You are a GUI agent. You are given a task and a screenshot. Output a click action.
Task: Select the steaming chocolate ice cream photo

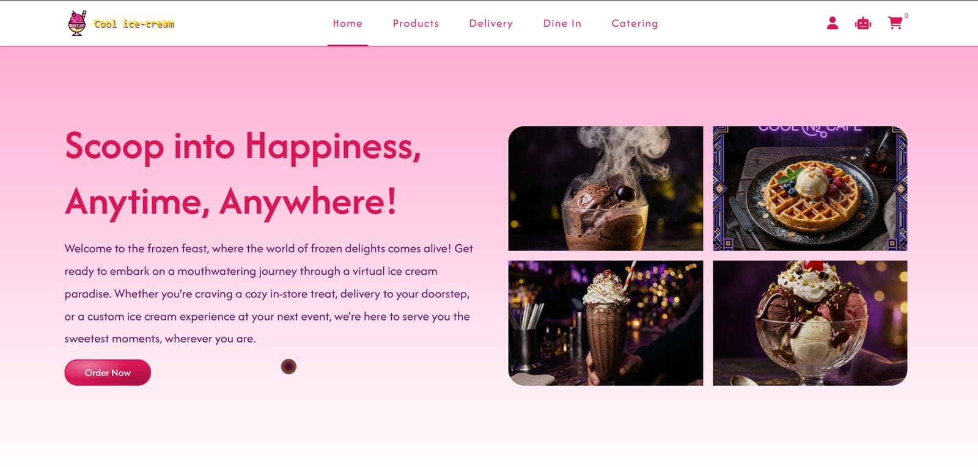(606, 188)
